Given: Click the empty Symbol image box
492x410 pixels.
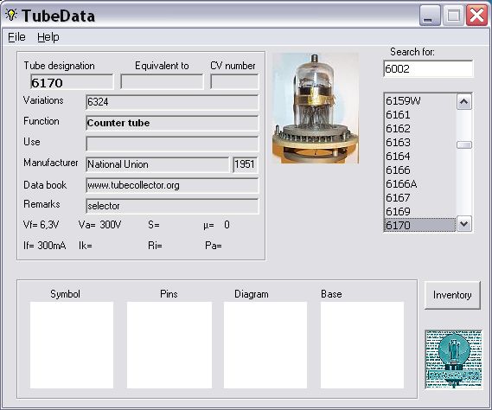Looking at the screenshot, I should pos(72,345).
